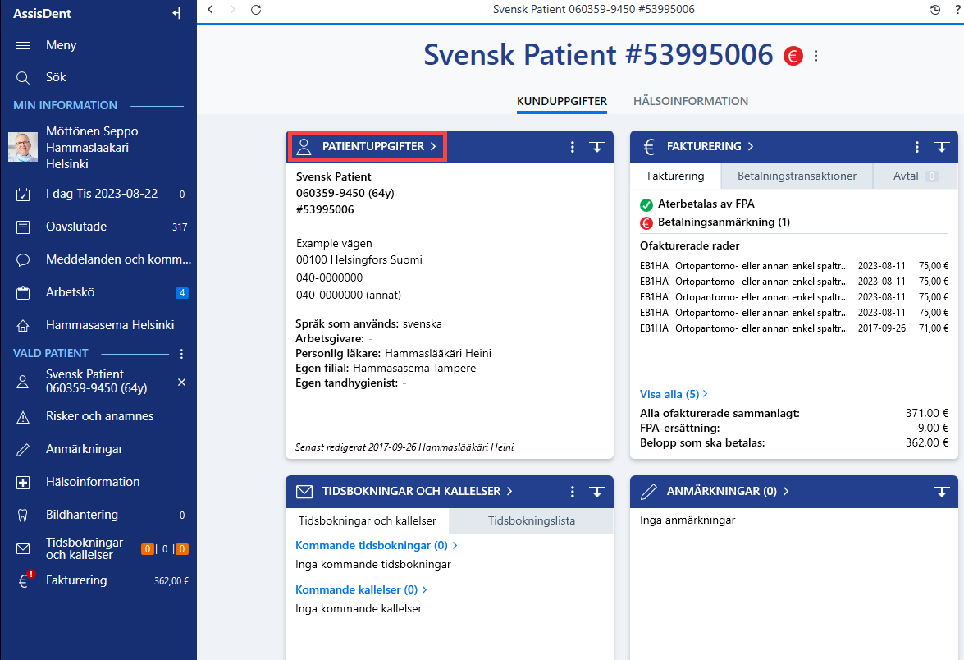Open the three-dot menu beside the patient title
The width and height of the screenshot is (964, 660).
(x=816, y=56)
